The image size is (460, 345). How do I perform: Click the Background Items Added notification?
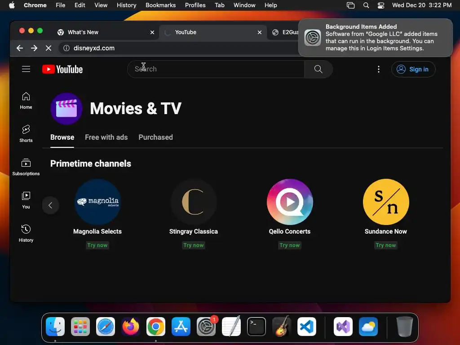click(x=376, y=38)
